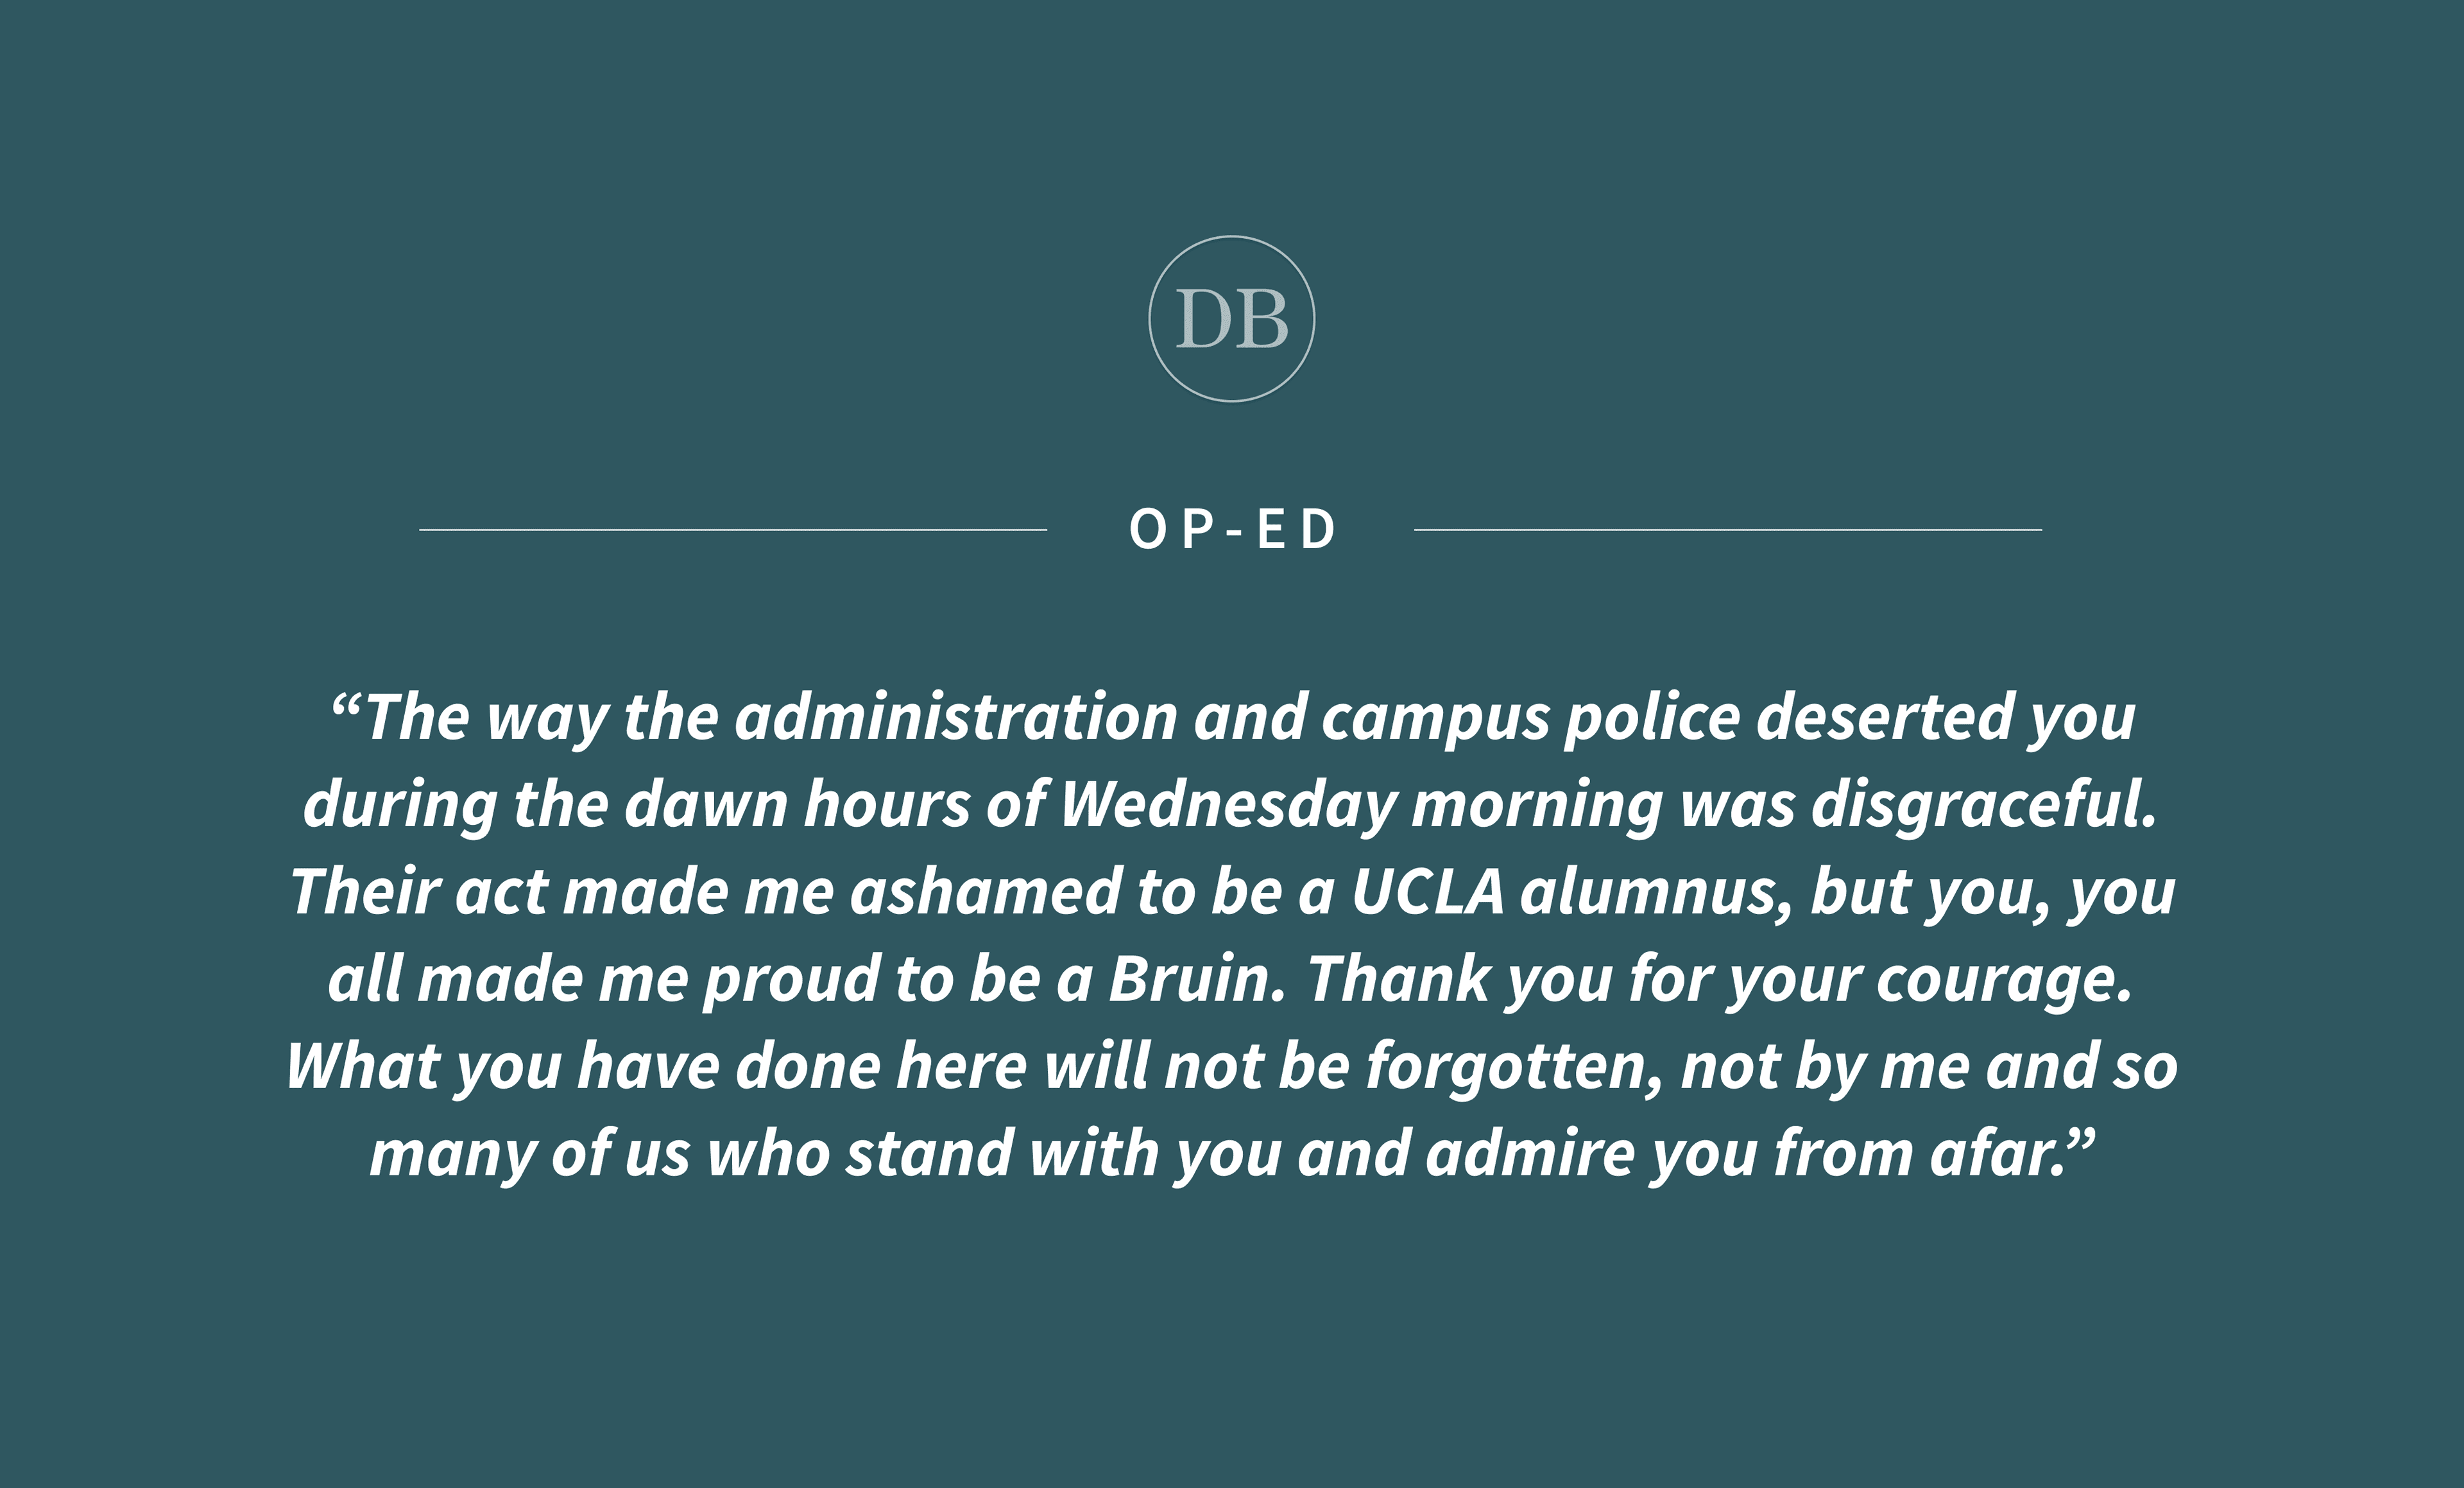Screen dimensions: 2464x1488
Task: Click the horizontal line left of OP-ED
Action: [x=733, y=530]
